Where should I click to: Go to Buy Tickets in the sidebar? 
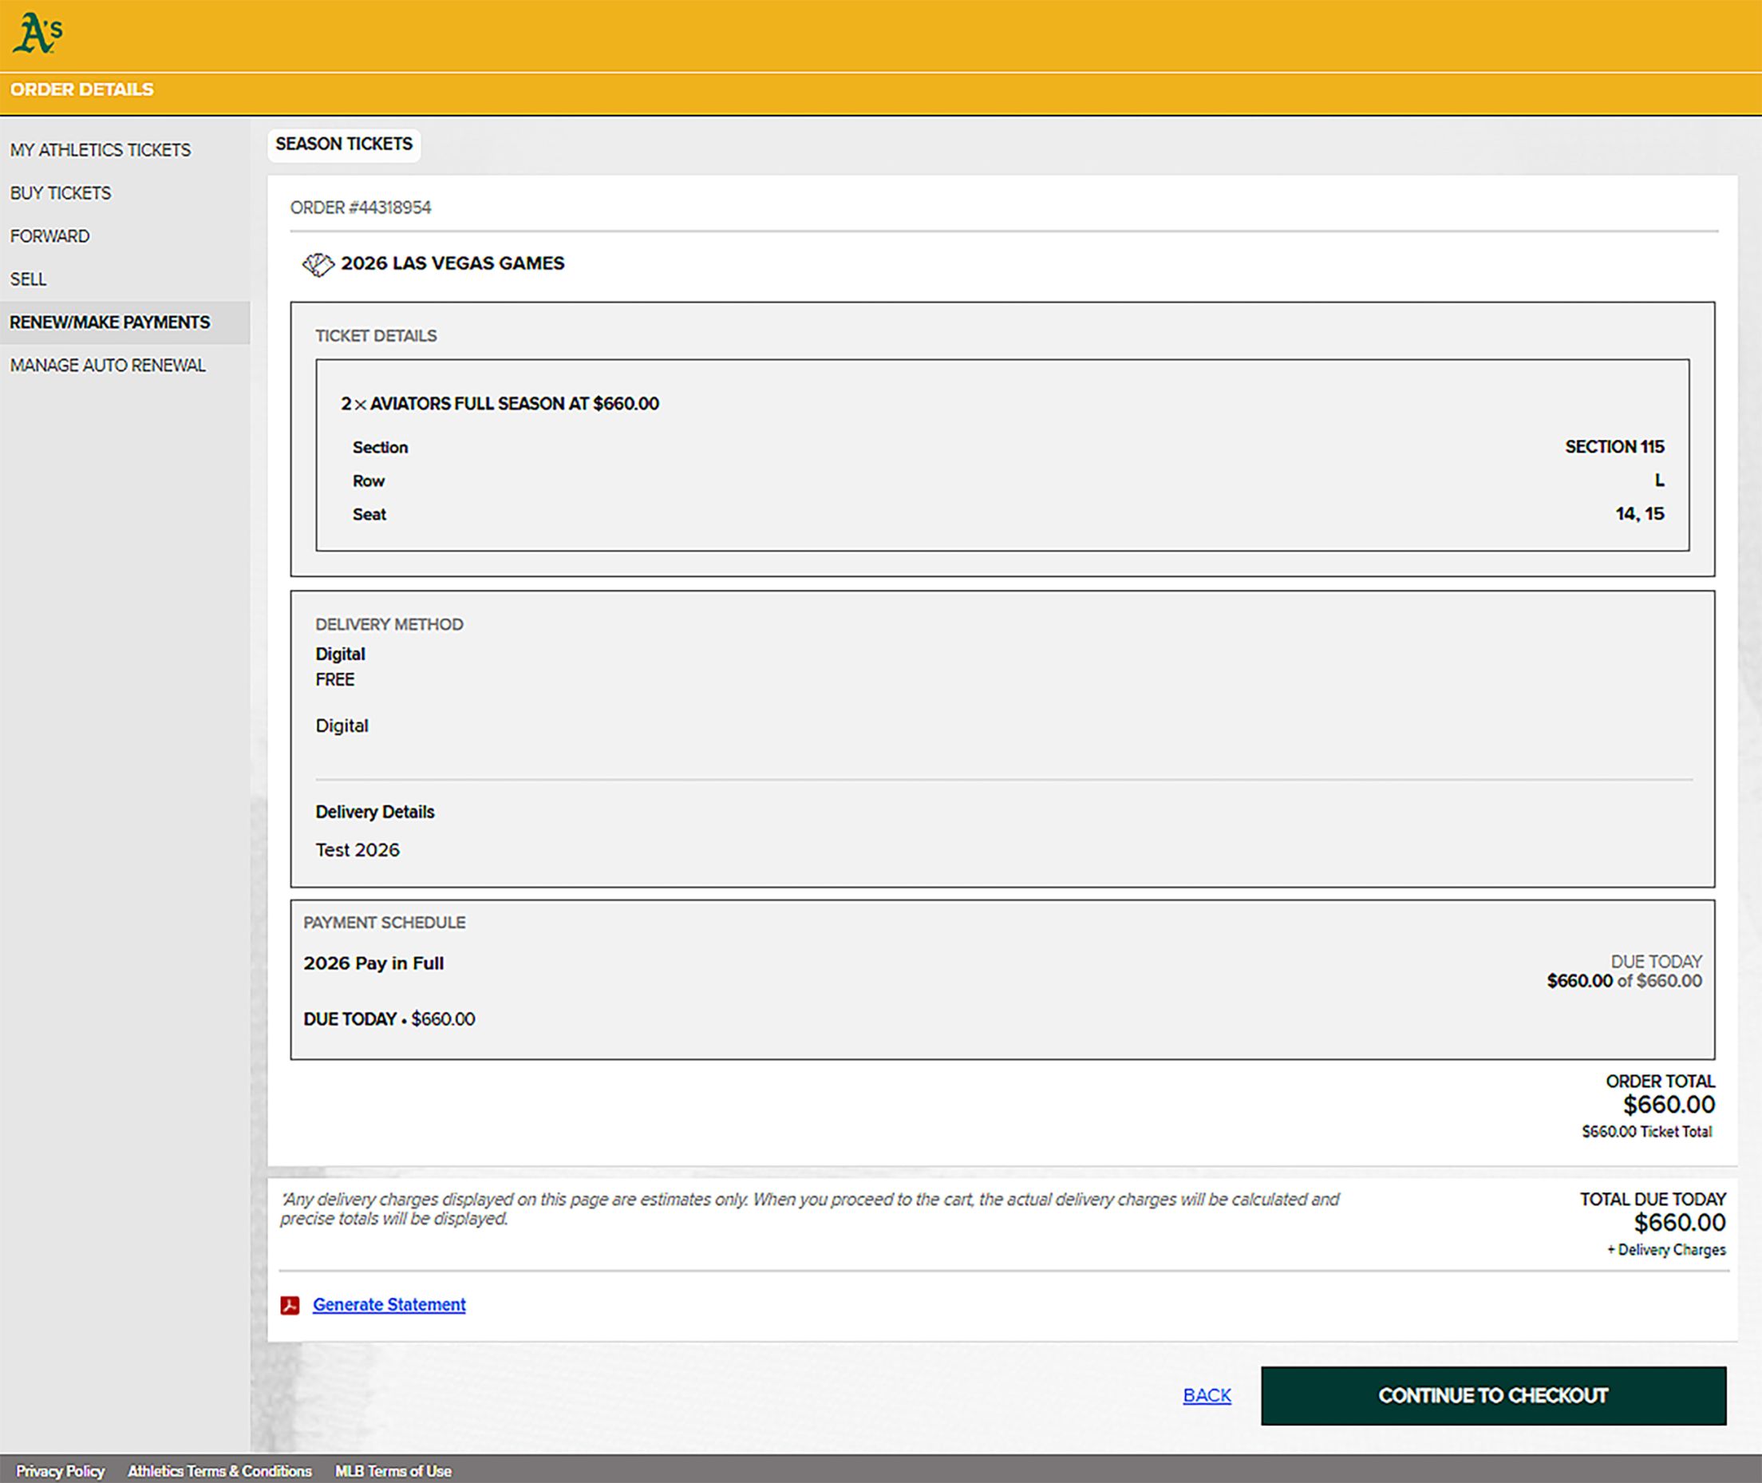[x=61, y=192]
